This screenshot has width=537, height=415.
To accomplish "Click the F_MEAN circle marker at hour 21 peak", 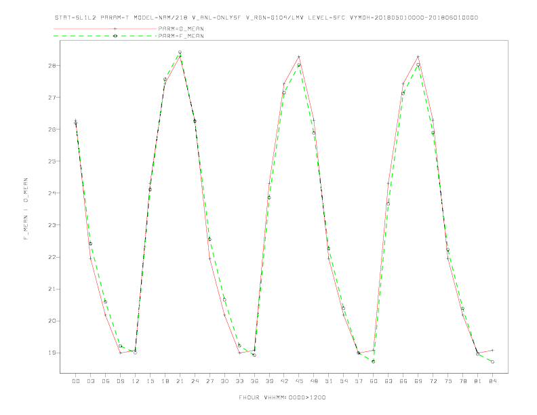I will point(180,52).
